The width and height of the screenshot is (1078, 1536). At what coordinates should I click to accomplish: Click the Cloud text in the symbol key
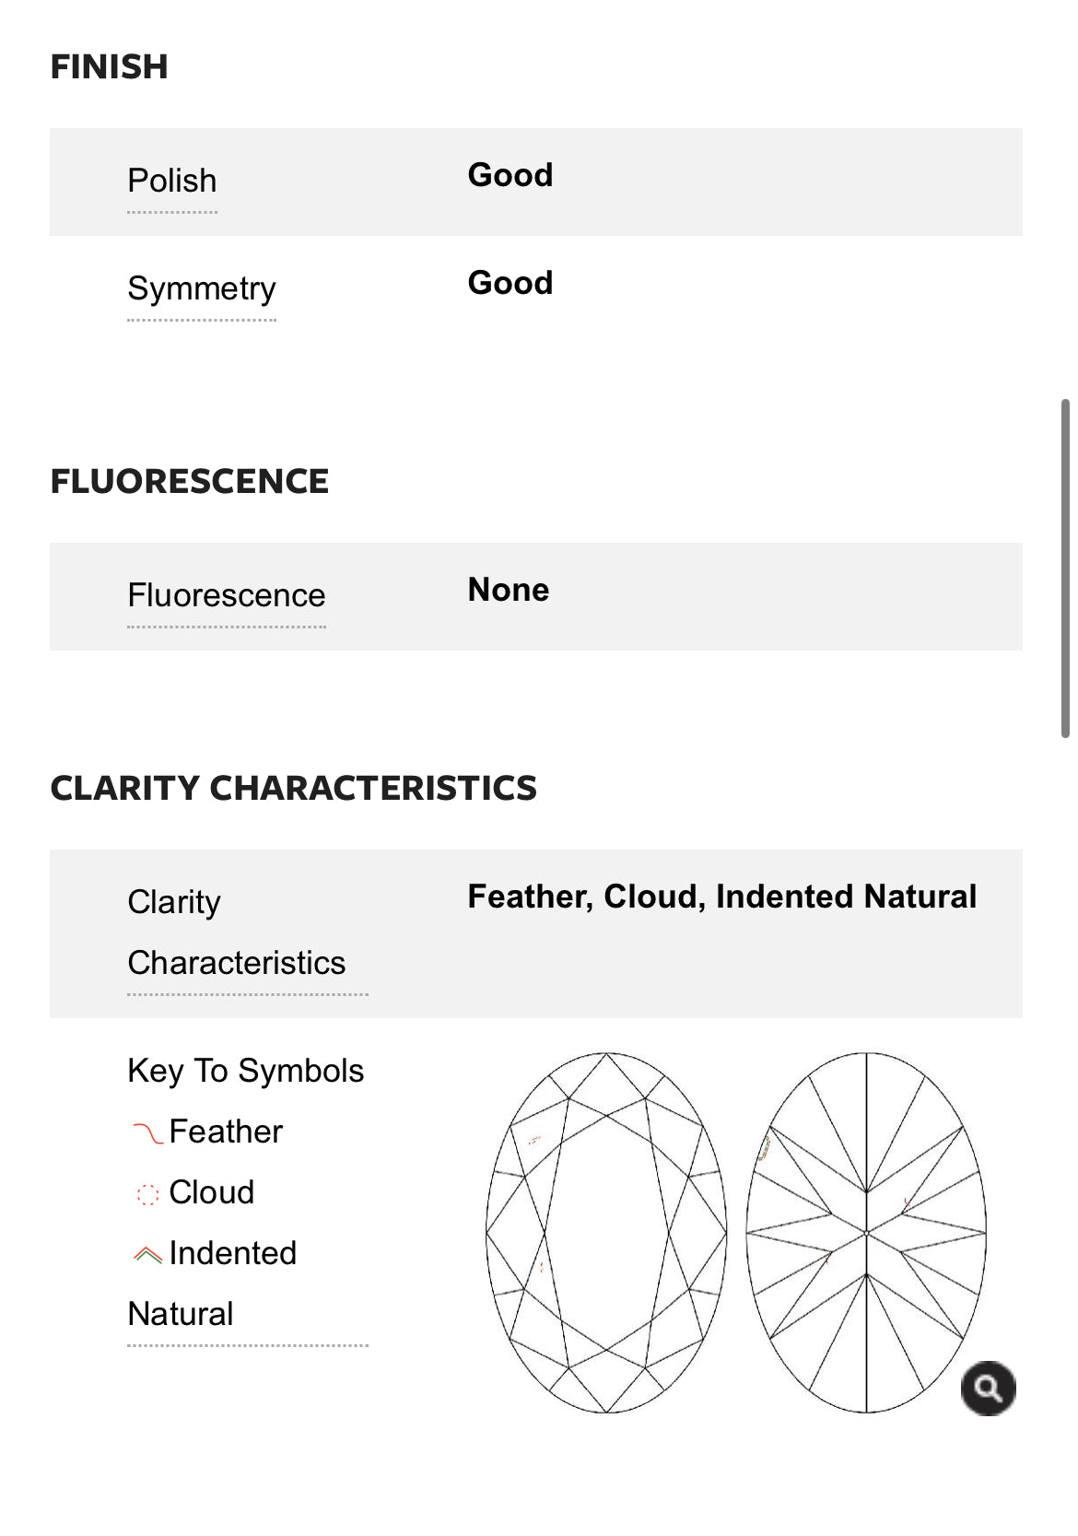212,1192
